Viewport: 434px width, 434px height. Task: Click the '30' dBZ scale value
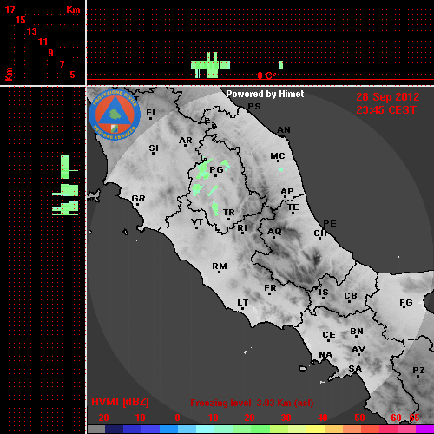(286, 418)
